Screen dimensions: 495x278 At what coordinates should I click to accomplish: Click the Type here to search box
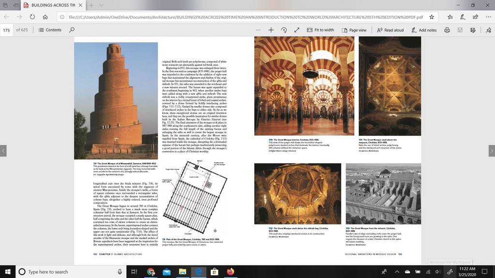pos(71,272)
